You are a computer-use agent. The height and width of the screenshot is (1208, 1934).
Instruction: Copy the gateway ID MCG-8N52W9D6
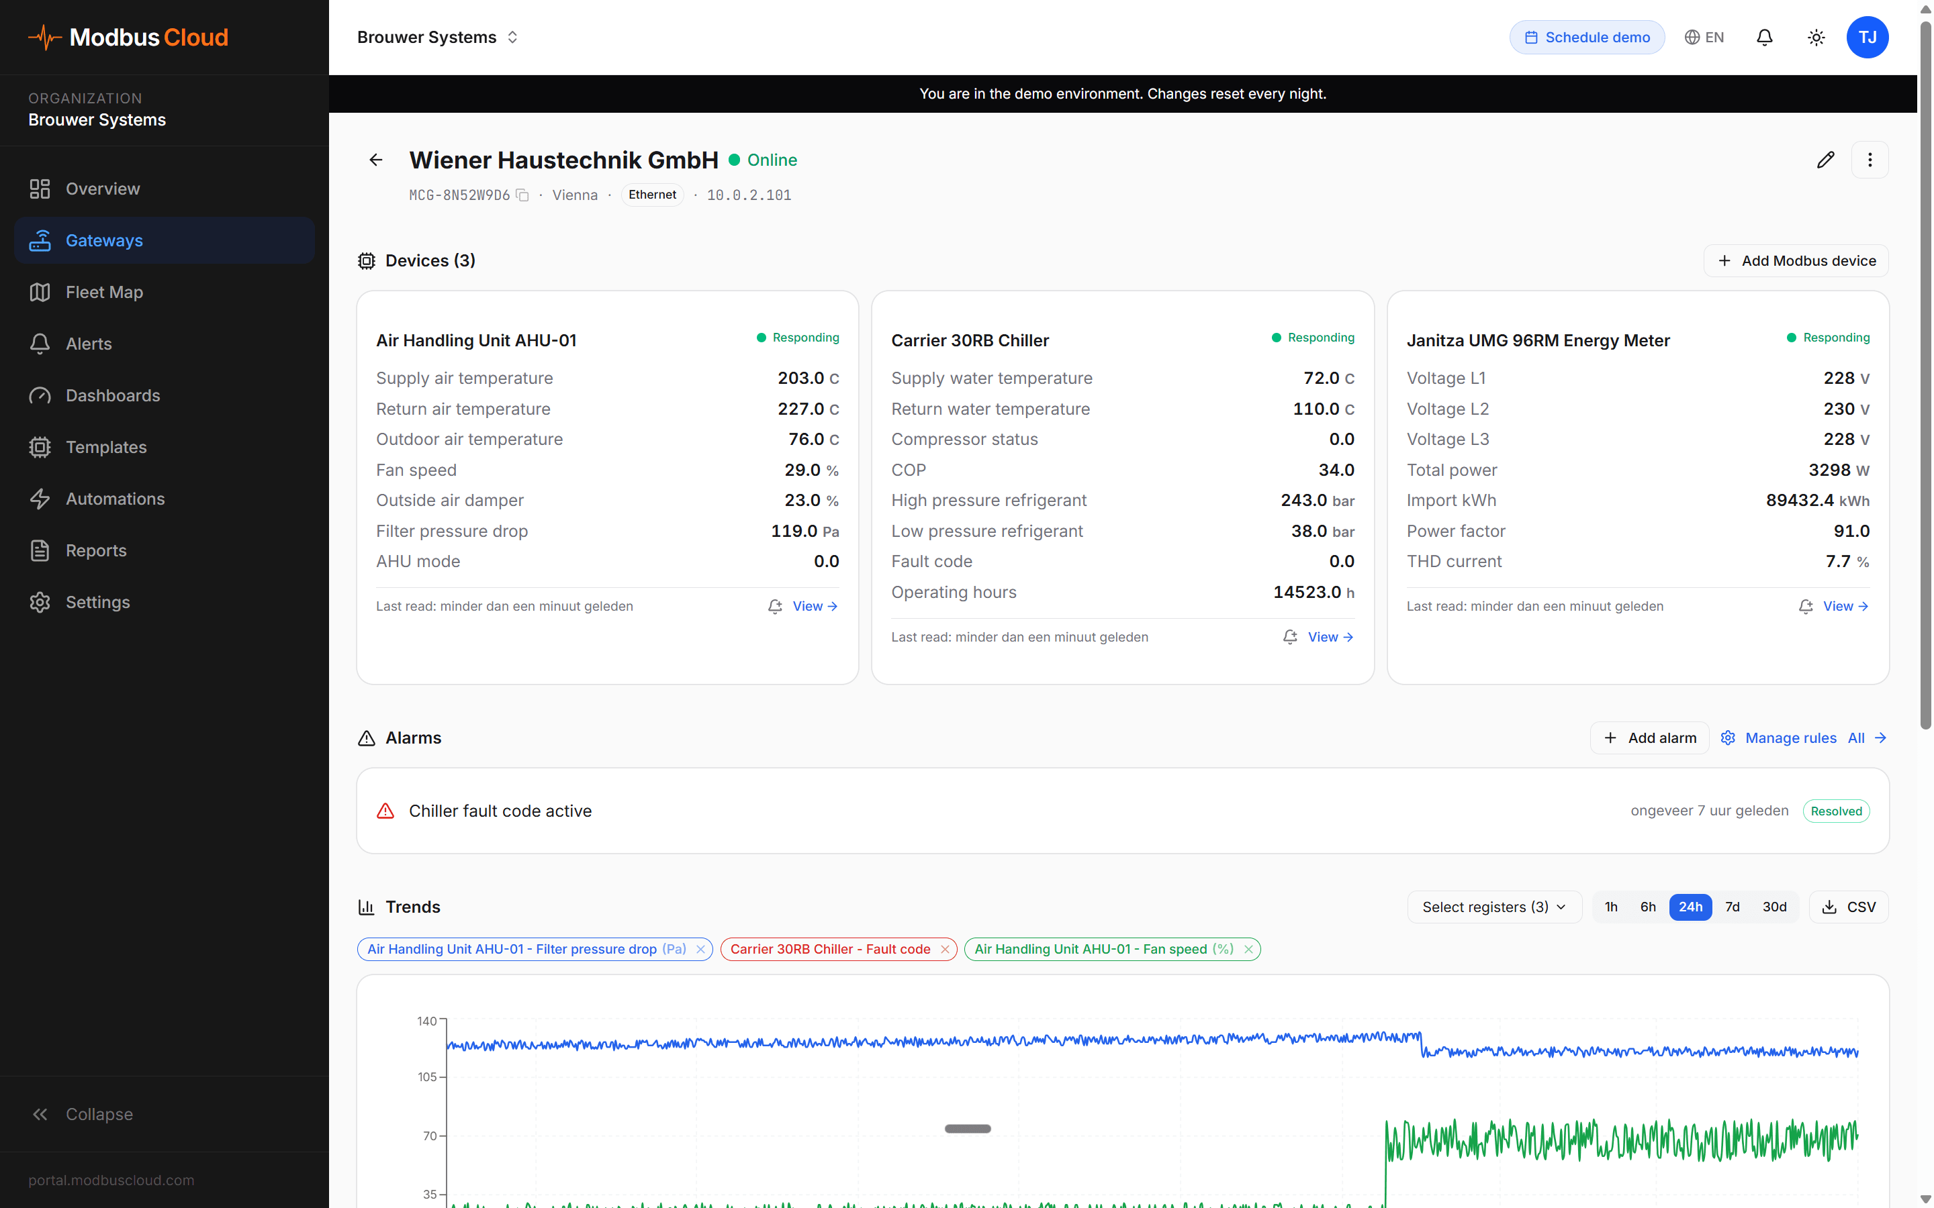(x=524, y=195)
